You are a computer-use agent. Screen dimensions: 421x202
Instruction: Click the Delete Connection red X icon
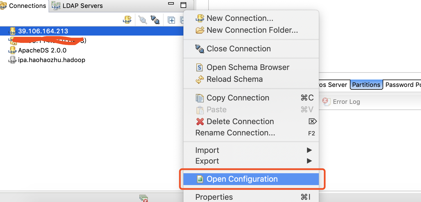point(200,121)
